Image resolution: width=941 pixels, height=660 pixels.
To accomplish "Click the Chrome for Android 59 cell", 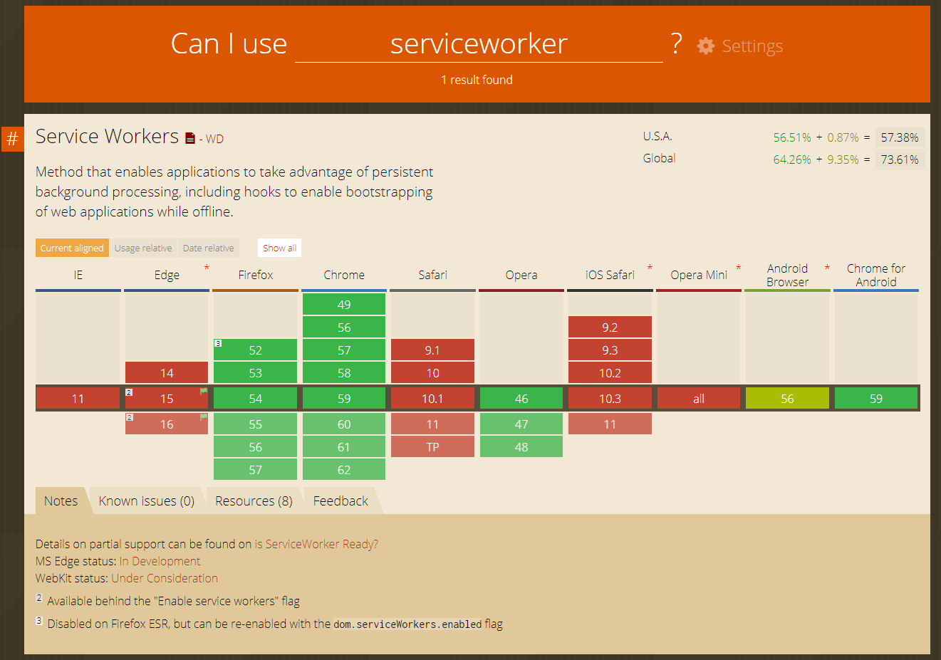I will [876, 398].
